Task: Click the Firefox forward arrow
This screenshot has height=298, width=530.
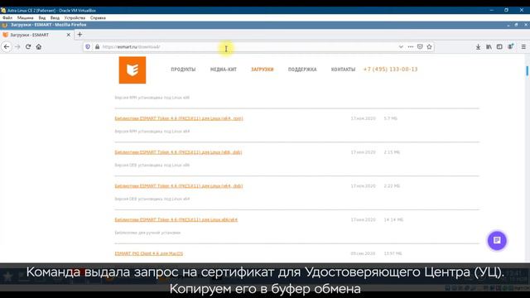Action: click(17, 47)
